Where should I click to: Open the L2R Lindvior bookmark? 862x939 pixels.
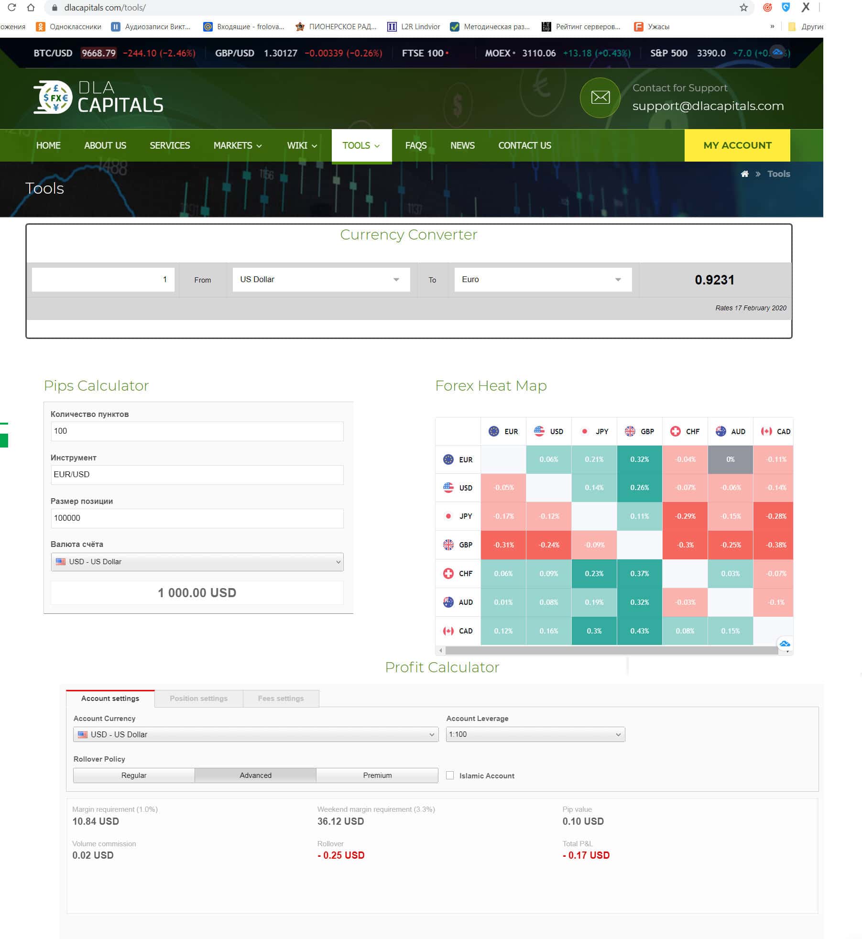(x=414, y=27)
